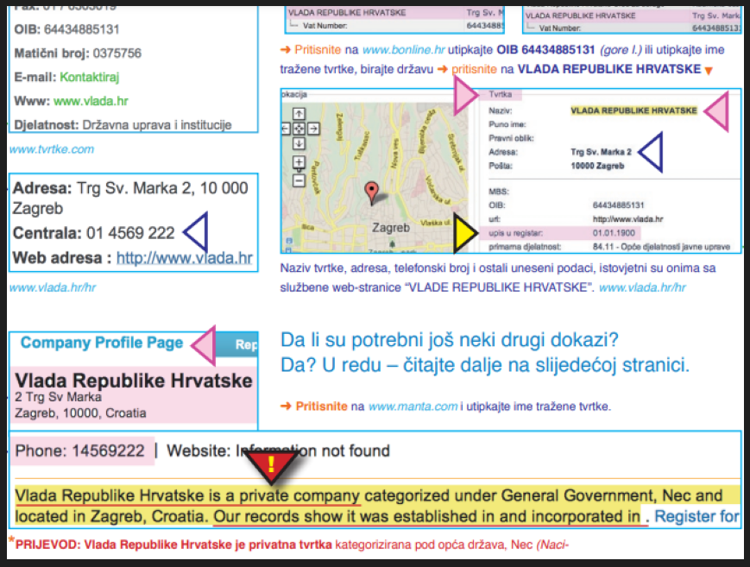Select 'Trg Sv. Marka 2' in Tvrtka panel
Viewport: 750px width, 567px height.
tap(601, 152)
